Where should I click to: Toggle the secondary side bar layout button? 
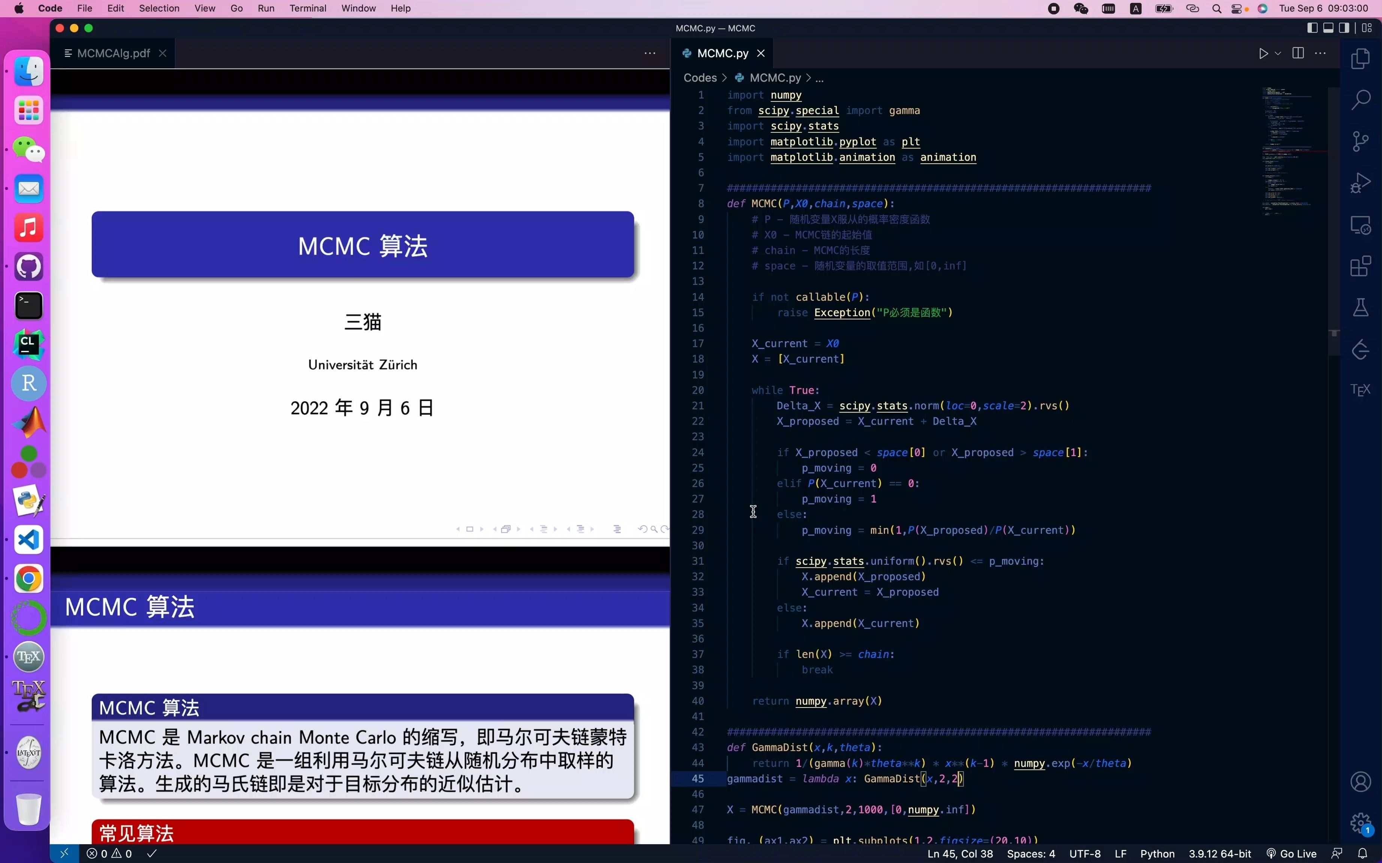1344,28
